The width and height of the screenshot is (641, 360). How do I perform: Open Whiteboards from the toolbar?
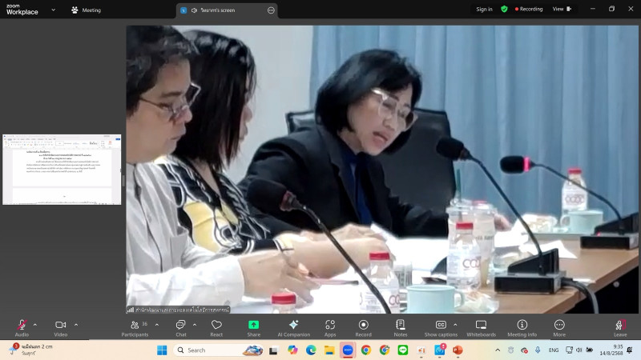pos(481,326)
